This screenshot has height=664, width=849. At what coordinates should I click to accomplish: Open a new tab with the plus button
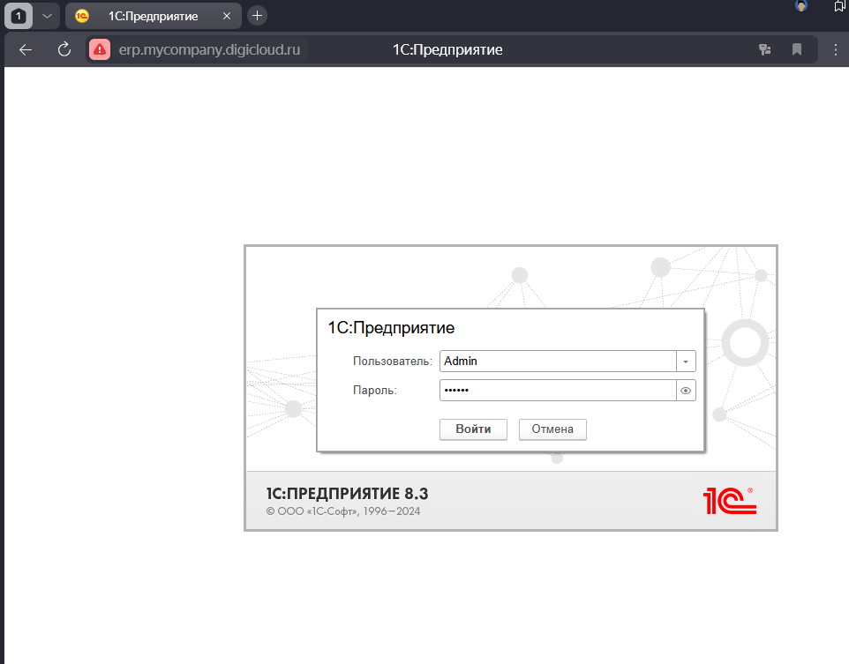[x=256, y=15]
